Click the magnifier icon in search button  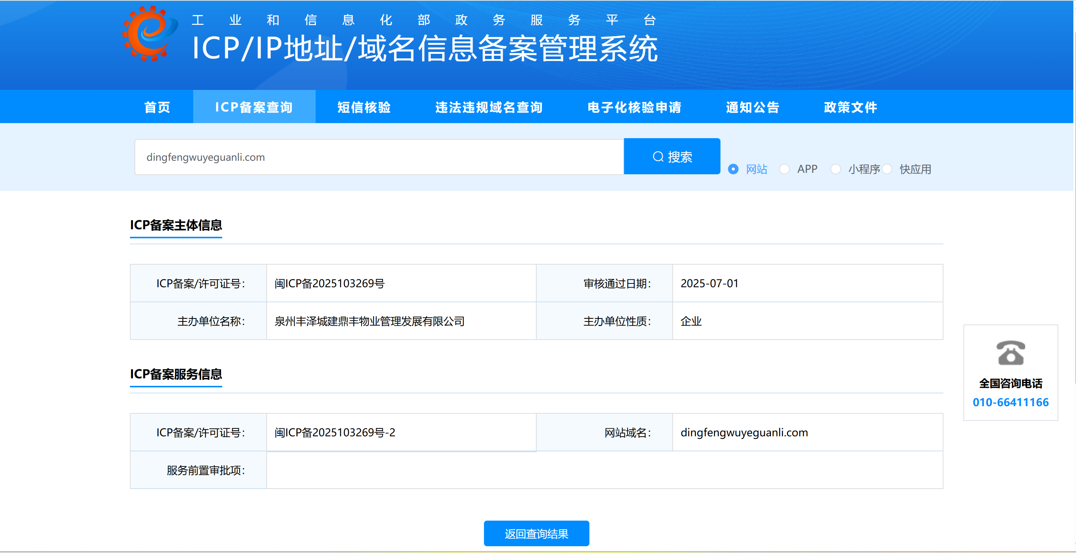tap(658, 157)
